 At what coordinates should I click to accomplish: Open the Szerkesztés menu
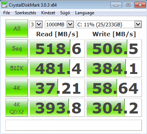click(x=26, y=13)
